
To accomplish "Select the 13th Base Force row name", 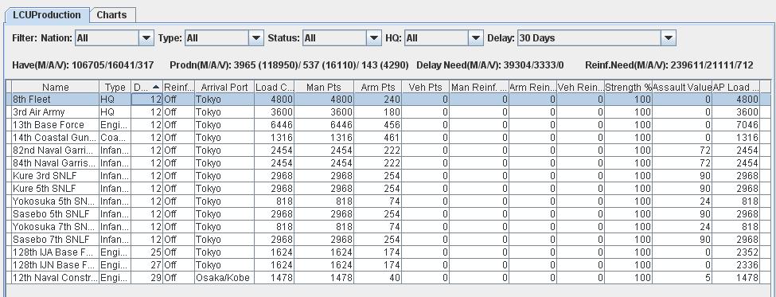I will 56,125.
